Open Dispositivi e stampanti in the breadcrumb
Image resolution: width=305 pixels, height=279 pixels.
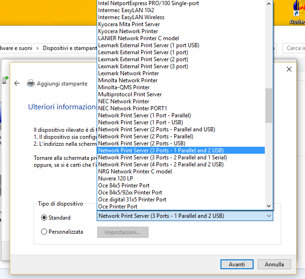tap(70, 48)
